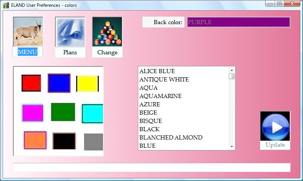Pick the blue color swatch
The image size is (303, 181).
(59, 83)
